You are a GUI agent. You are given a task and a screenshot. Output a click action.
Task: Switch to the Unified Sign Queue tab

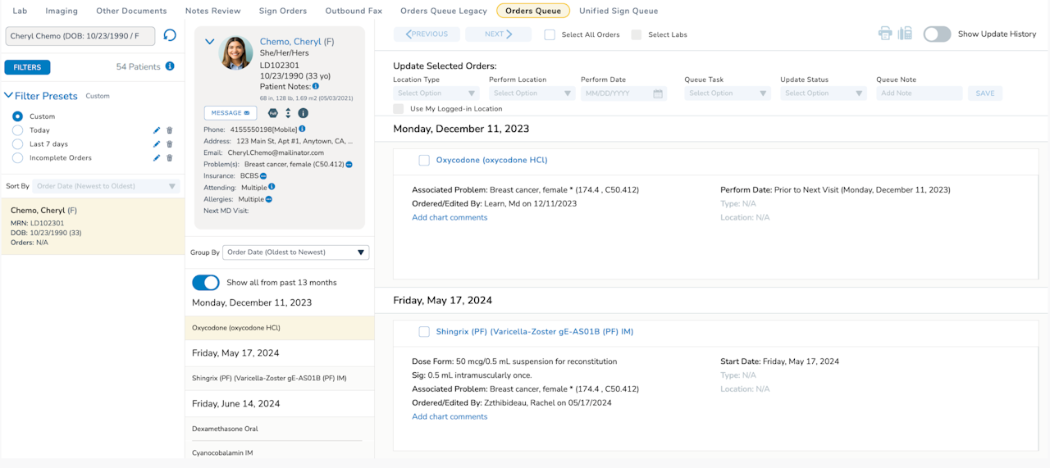pos(618,11)
